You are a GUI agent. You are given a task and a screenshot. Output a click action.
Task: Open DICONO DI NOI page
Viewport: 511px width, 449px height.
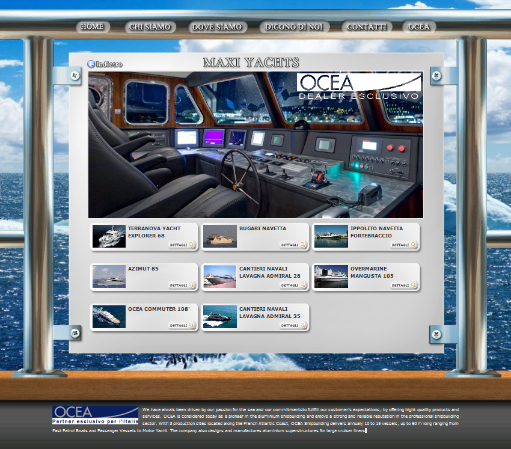coord(294,26)
